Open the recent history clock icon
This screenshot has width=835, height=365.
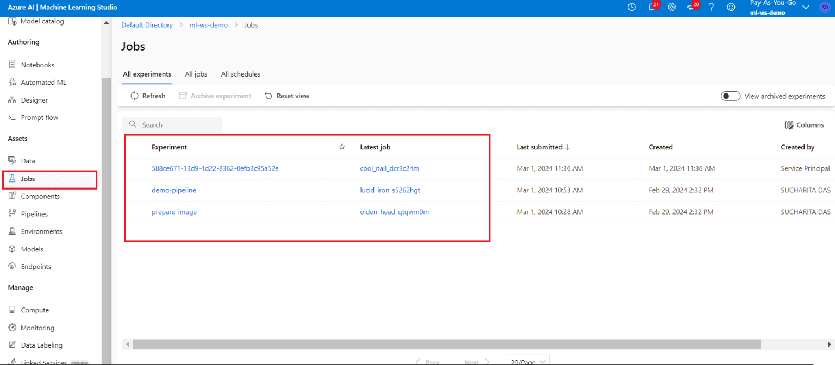pos(632,7)
